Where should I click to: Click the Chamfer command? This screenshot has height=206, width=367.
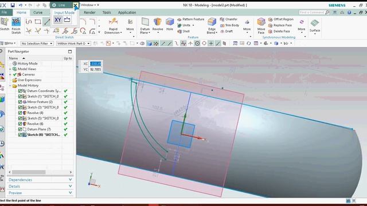(x=229, y=19)
